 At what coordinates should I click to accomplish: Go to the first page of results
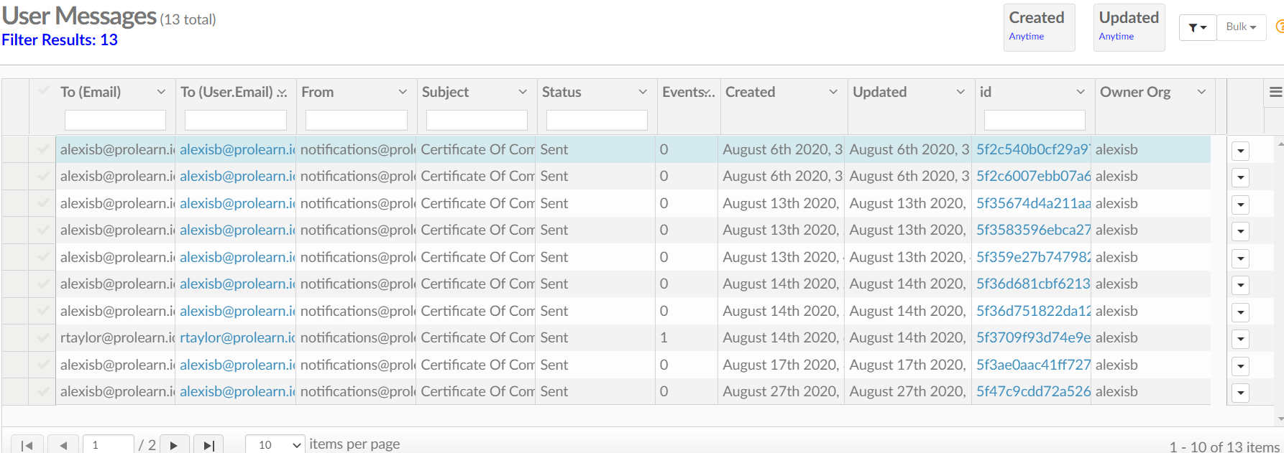point(27,445)
